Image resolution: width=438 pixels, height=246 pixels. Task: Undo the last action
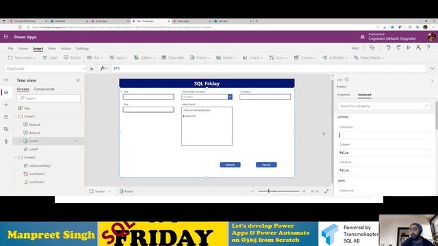pyautogui.click(x=388, y=48)
